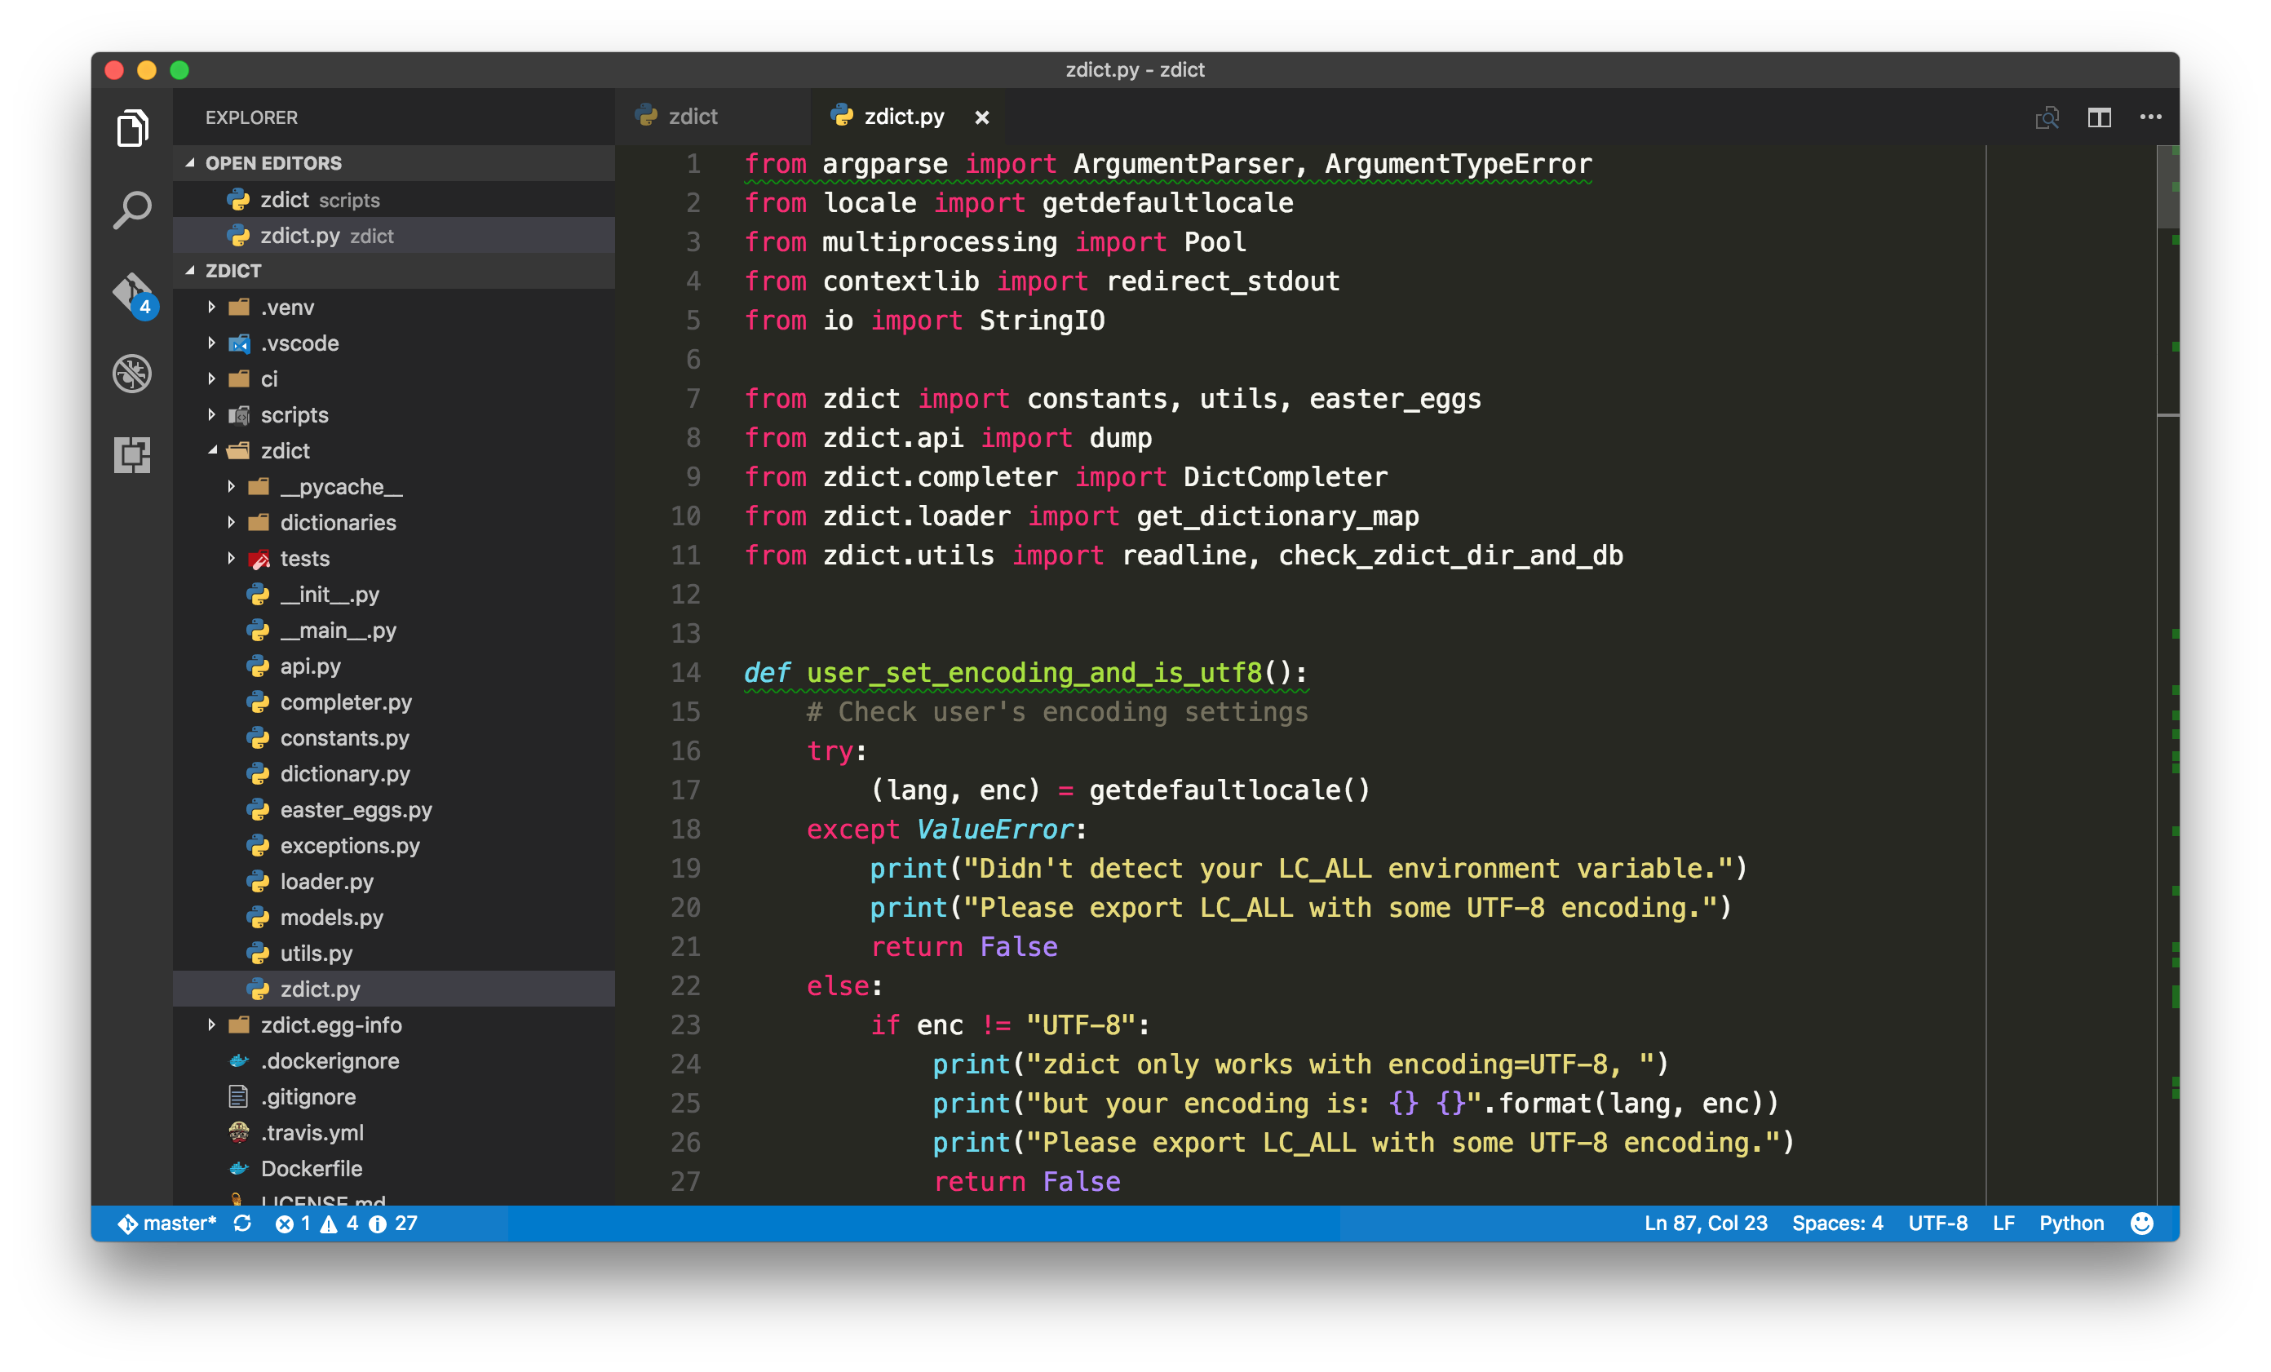Open the Explorer view in activity bar
Screen dimensions: 2271x1372
132,128
